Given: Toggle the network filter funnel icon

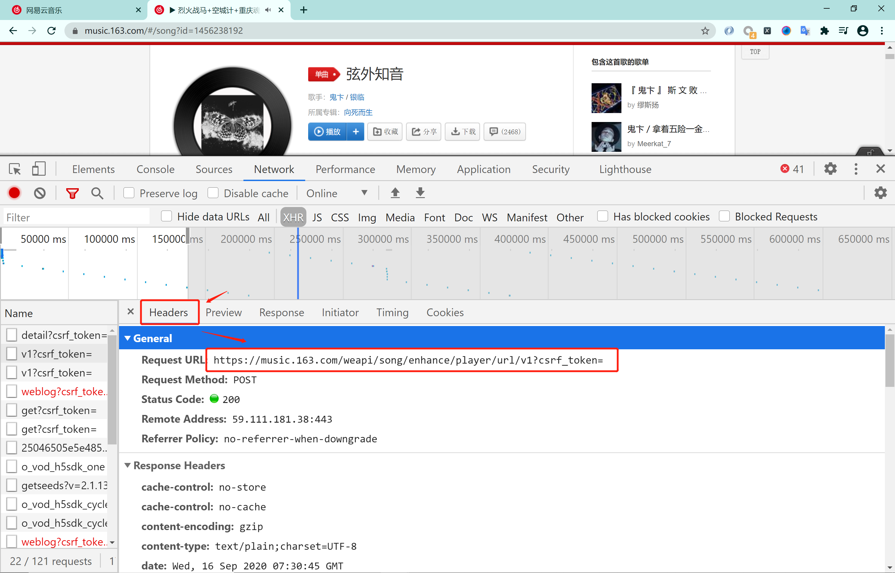Looking at the screenshot, I should click(72, 193).
